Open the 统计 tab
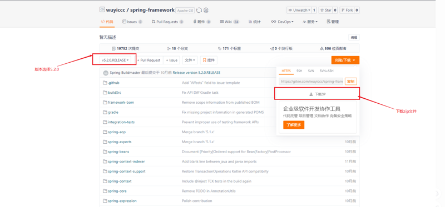 [255, 22]
